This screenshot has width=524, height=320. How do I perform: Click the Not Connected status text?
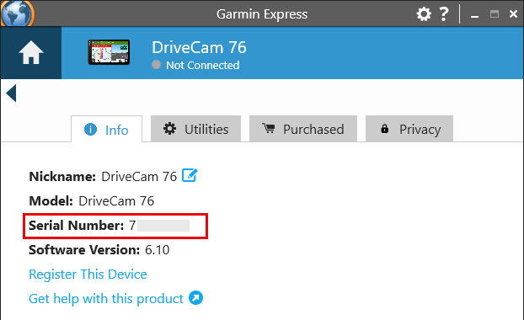point(202,65)
